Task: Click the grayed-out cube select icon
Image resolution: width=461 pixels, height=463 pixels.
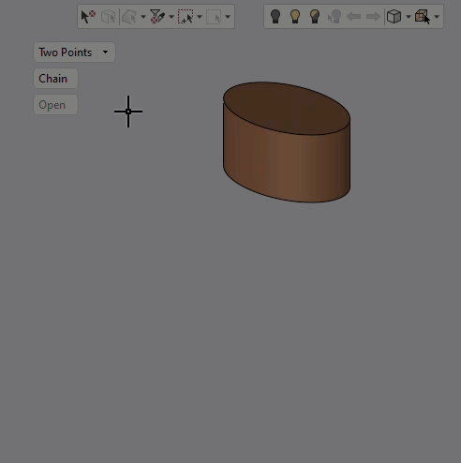Action: pos(109,17)
